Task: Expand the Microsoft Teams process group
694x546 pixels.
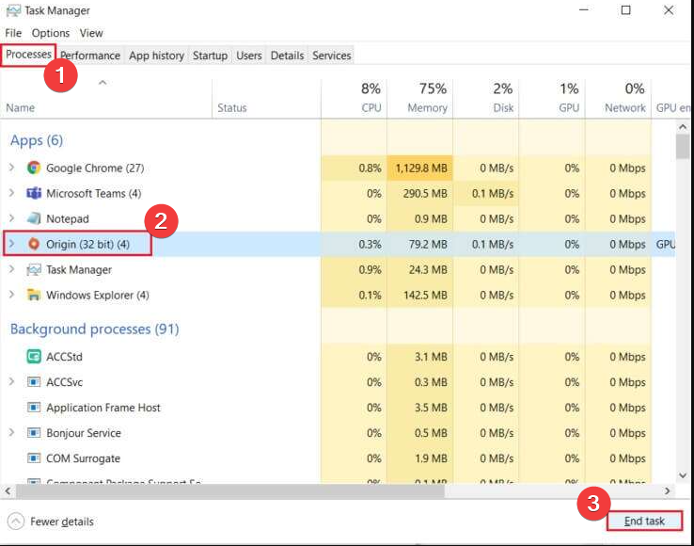Action: pyautogui.click(x=12, y=193)
